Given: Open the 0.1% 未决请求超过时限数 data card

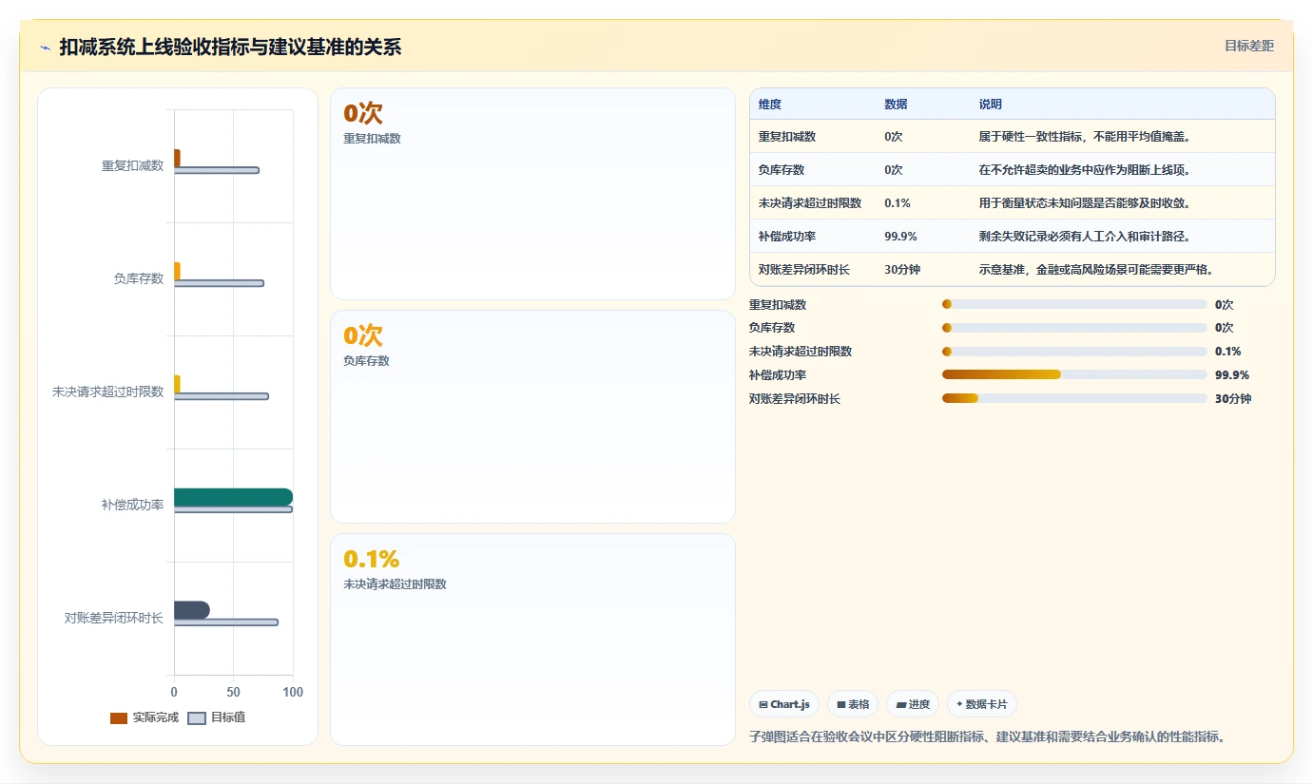Looking at the screenshot, I should [532, 640].
